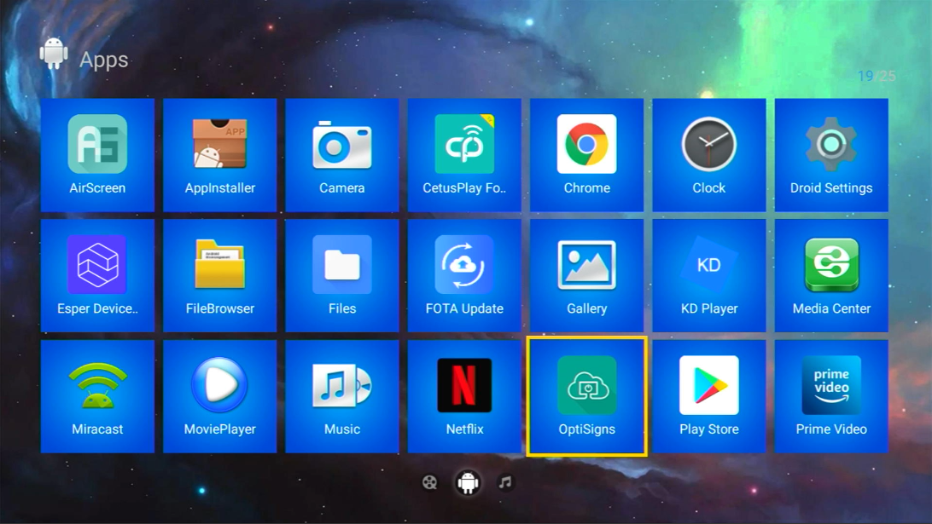Click the Apps heading text
The width and height of the screenshot is (932, 524).
[104, 60]
